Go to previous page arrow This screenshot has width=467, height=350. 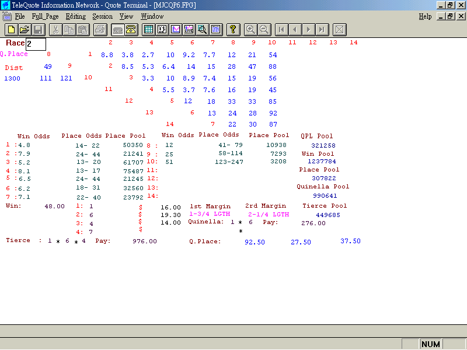click(295, 30)
